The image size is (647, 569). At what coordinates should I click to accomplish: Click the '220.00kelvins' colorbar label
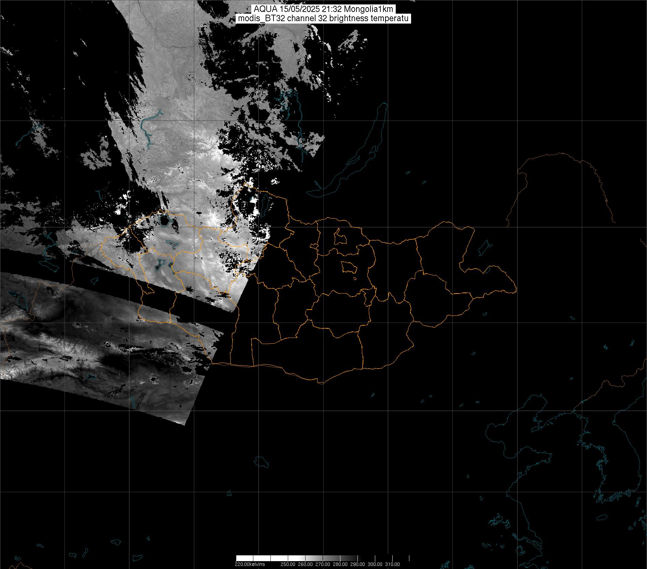(250, 564)
